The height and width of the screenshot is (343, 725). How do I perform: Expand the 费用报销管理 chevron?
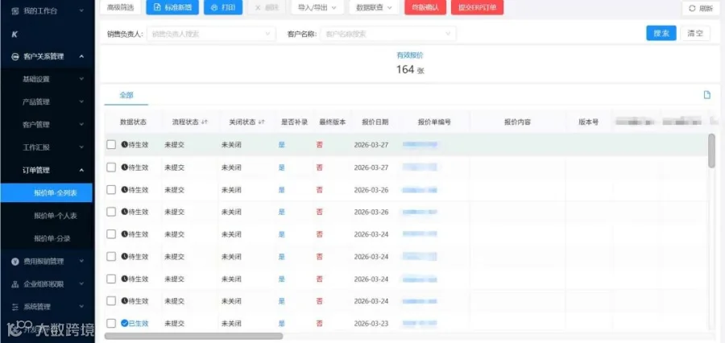click(82, 262)
